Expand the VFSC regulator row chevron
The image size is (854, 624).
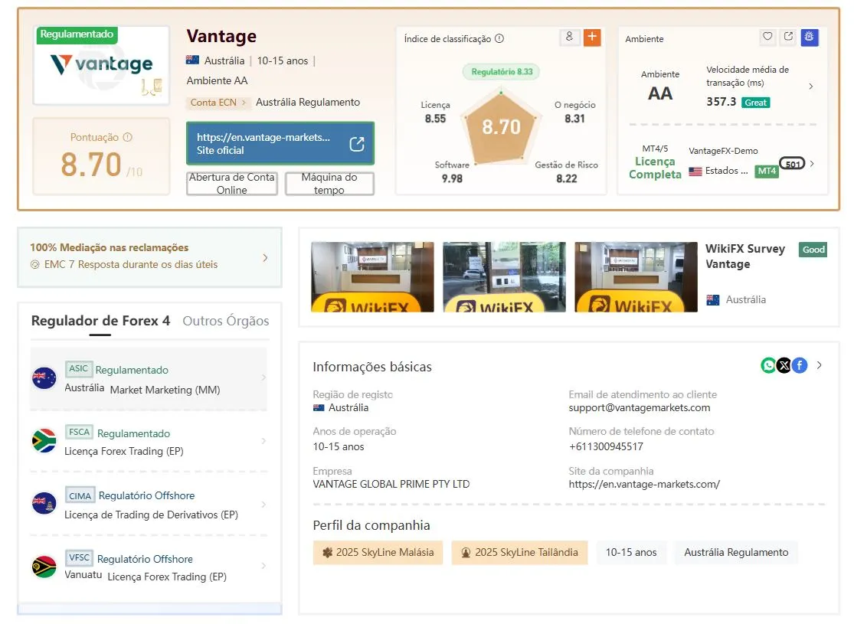click(x=263, y=566)
